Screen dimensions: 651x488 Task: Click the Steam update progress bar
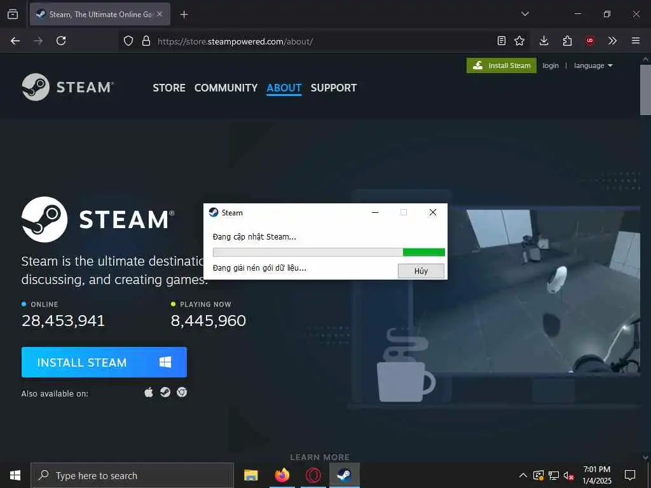pos(329,252)
